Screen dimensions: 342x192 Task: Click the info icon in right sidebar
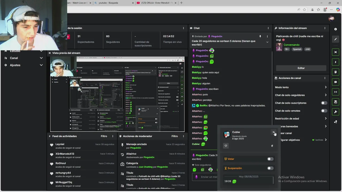pyautogui.click(x=336, y=29)
